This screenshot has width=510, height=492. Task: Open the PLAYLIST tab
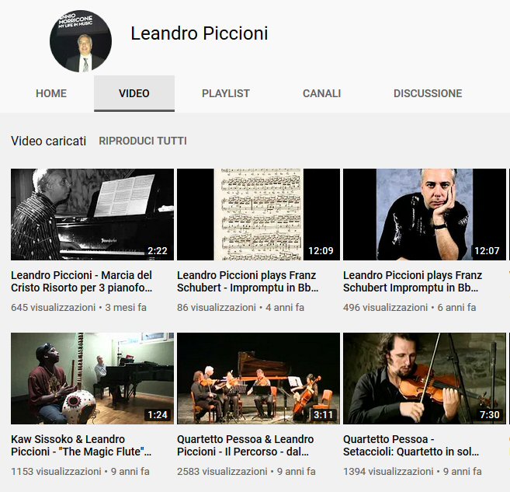click(226, 93)
